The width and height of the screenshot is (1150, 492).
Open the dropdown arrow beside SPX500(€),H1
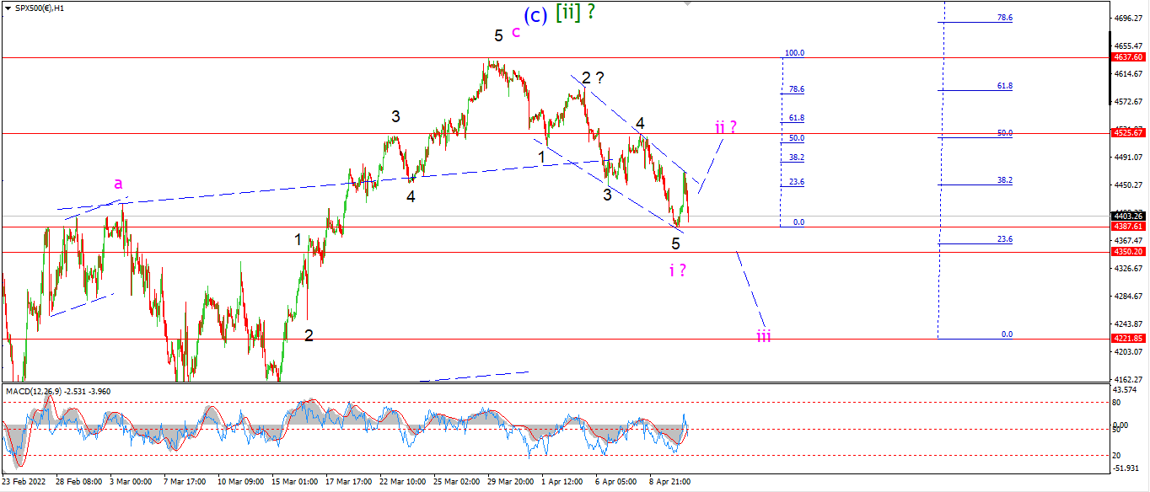[8, 7]
